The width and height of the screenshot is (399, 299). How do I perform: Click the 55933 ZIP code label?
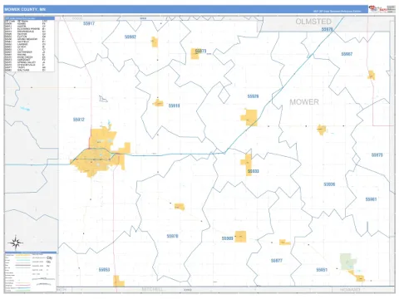(254, 171)
